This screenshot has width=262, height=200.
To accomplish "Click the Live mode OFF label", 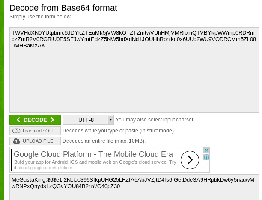I will (39, 131).
